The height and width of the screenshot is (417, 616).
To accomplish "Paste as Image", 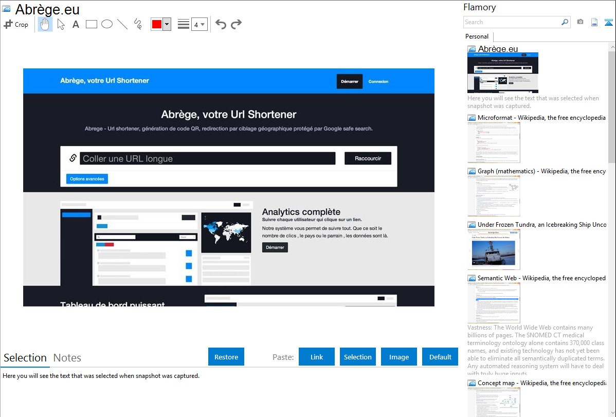I will click(x=399, y=357).
